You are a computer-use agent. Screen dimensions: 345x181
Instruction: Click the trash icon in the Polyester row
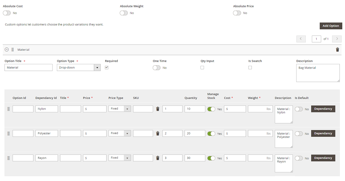pos(158,133)
